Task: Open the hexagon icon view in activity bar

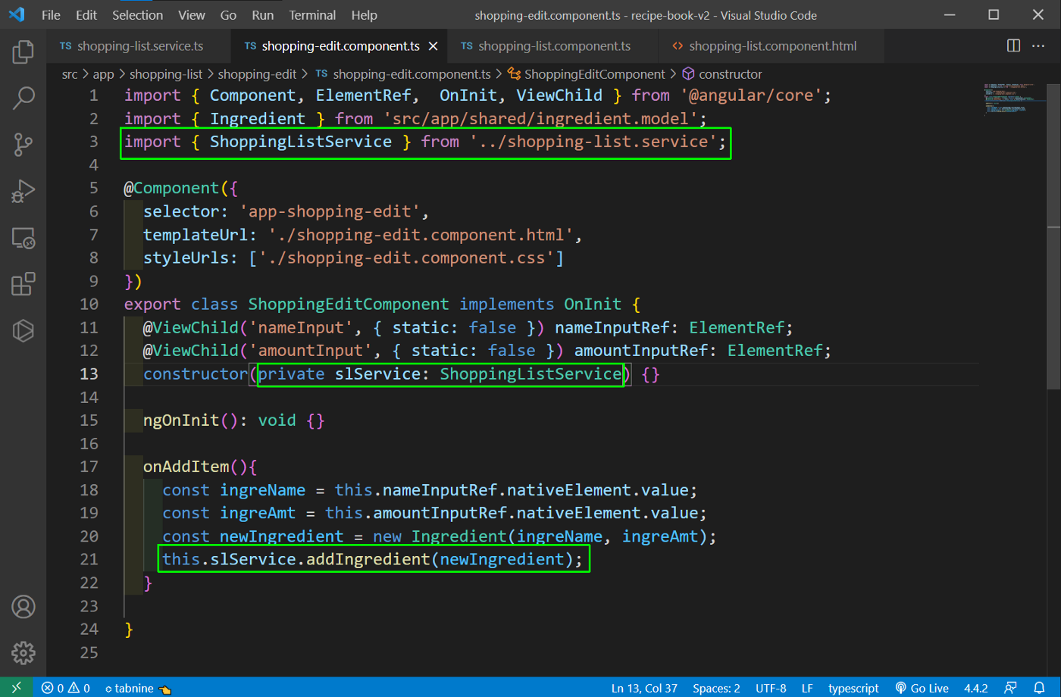Action: 23,330
